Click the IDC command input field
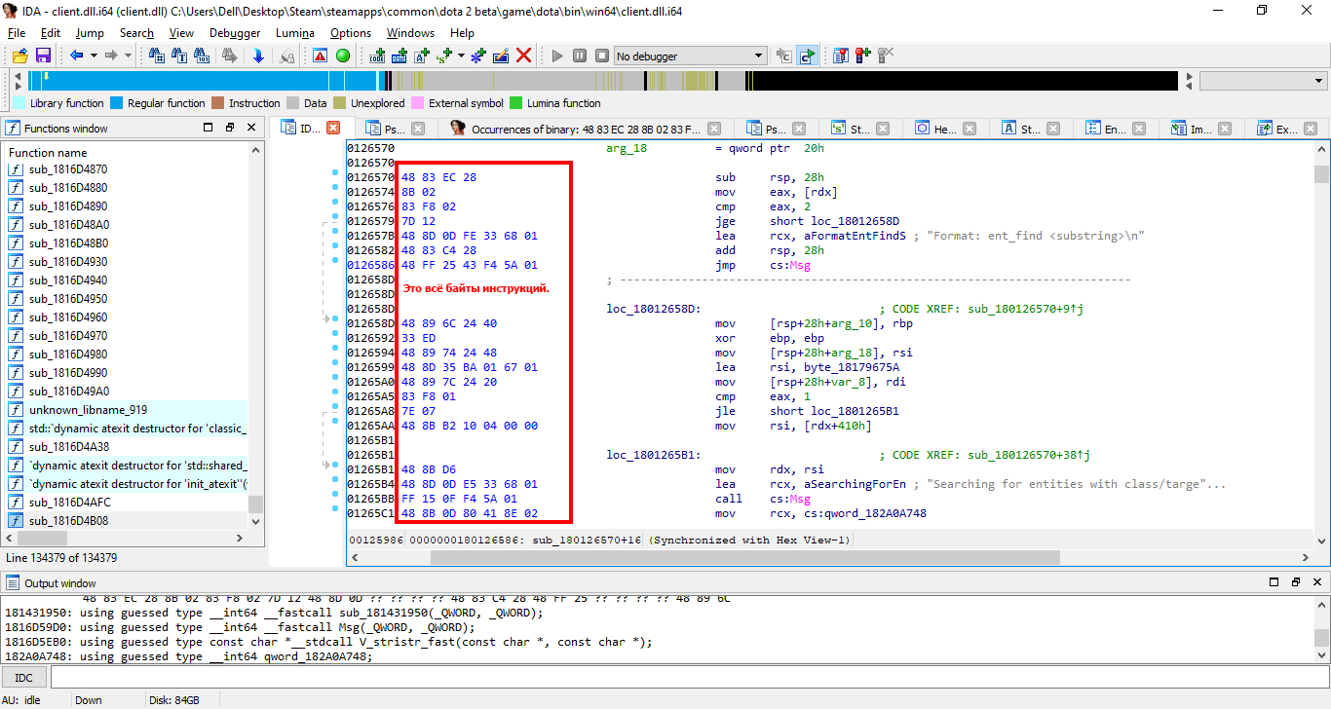1331x709 pixels. pos(689,677)
